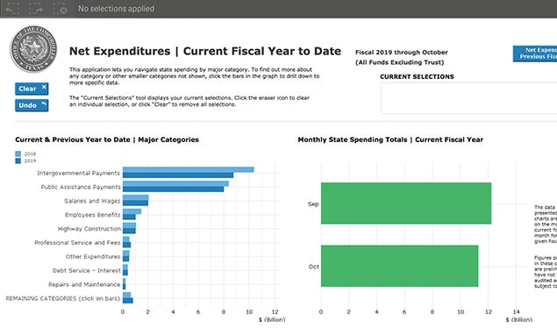The height and width of the screenshot is (329, 557).
Task: Click the X icon on the Clear button
Action: 44,87
